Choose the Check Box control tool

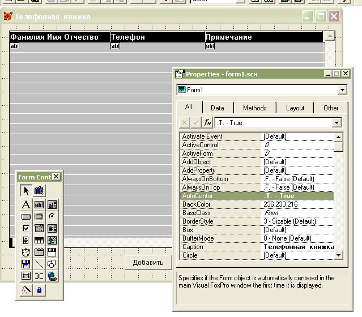click(x=26, y=228)
